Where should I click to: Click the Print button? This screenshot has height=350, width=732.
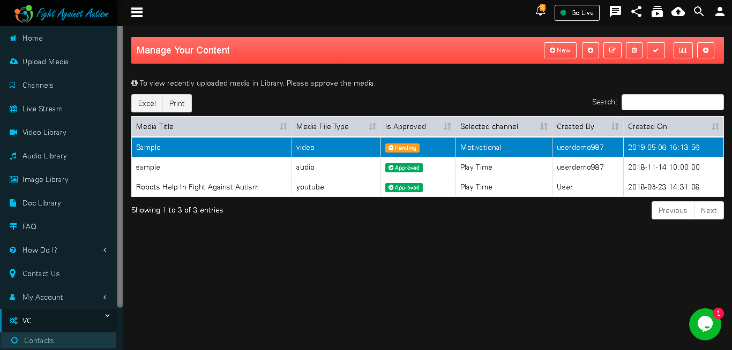click(177, 103)
